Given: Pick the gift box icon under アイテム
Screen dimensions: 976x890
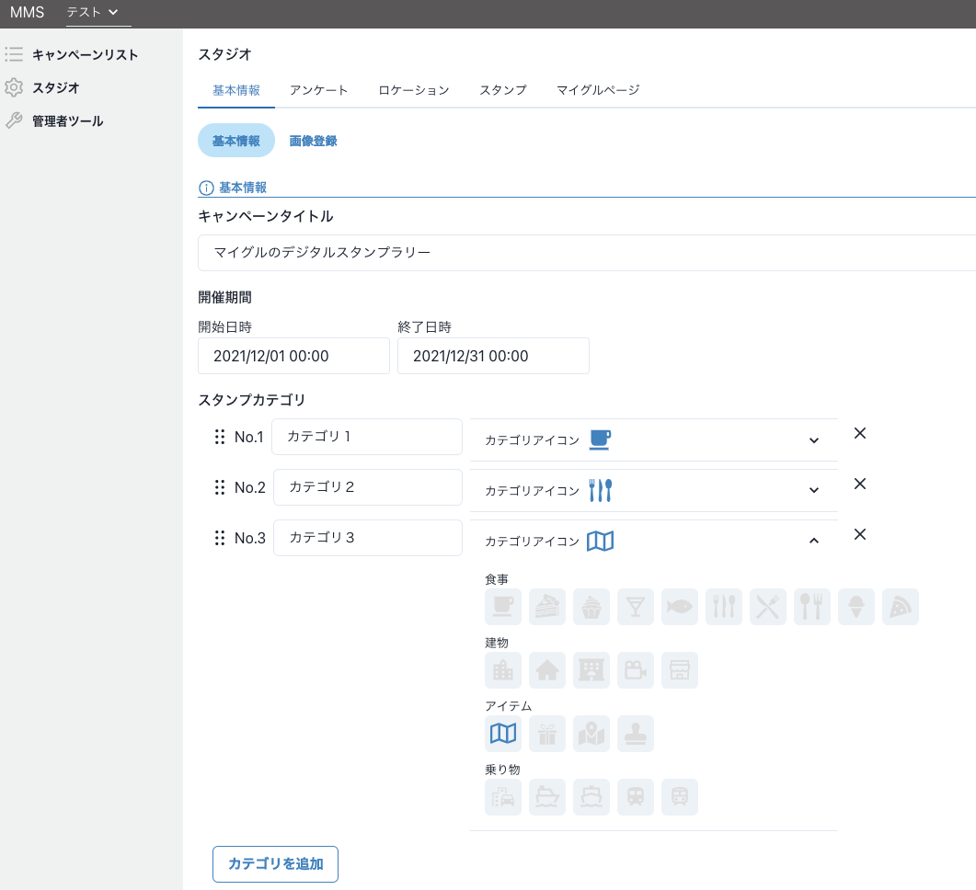Looking at the screenshot, I should tap(547, 734).
